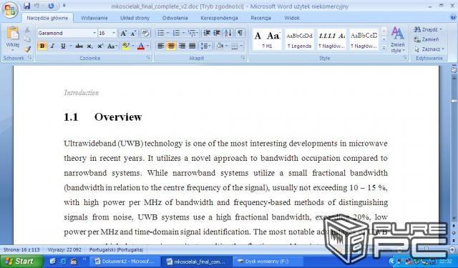
Task: Apply strikethrough with the abc icon
Action: point(79,46)
